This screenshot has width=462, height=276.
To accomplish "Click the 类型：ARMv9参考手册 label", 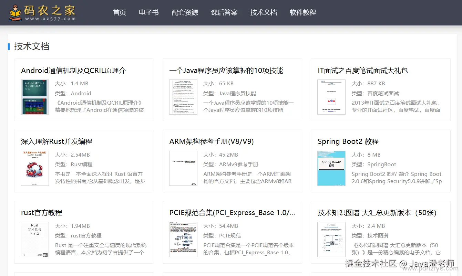I will pyautogui.click(x=231, y=164).
